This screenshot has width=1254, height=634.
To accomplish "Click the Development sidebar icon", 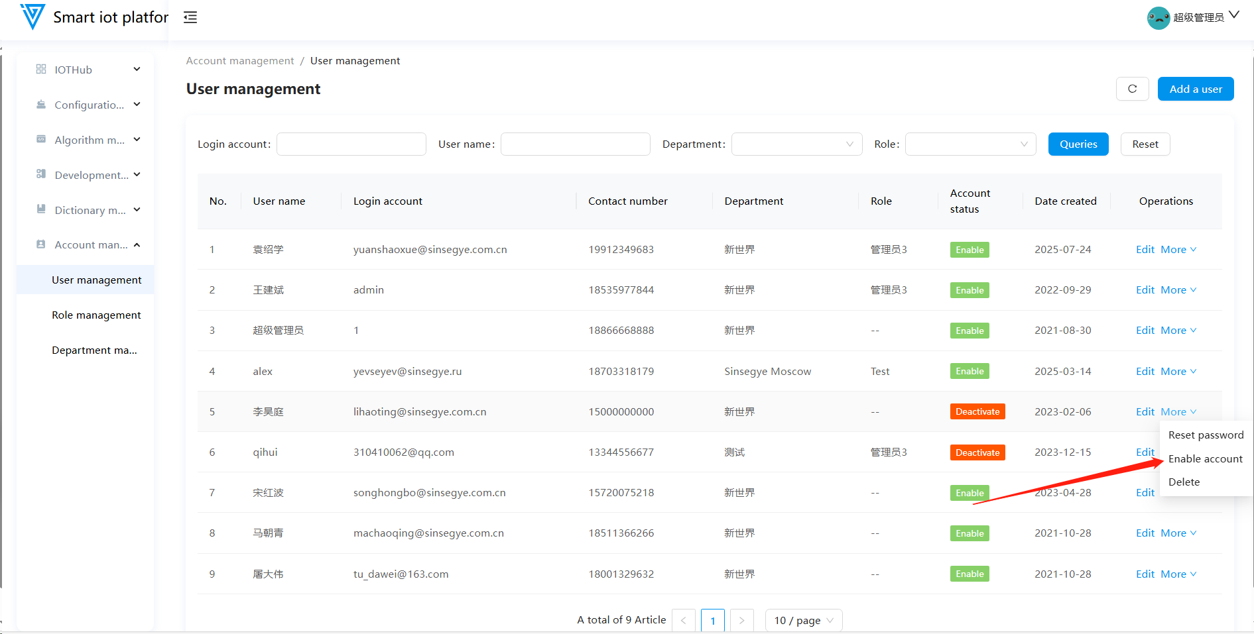I will point(41,174).
